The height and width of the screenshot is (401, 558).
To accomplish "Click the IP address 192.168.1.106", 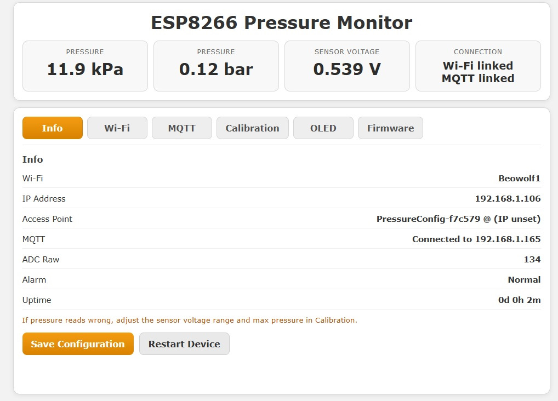I will (x=508, y=198).
